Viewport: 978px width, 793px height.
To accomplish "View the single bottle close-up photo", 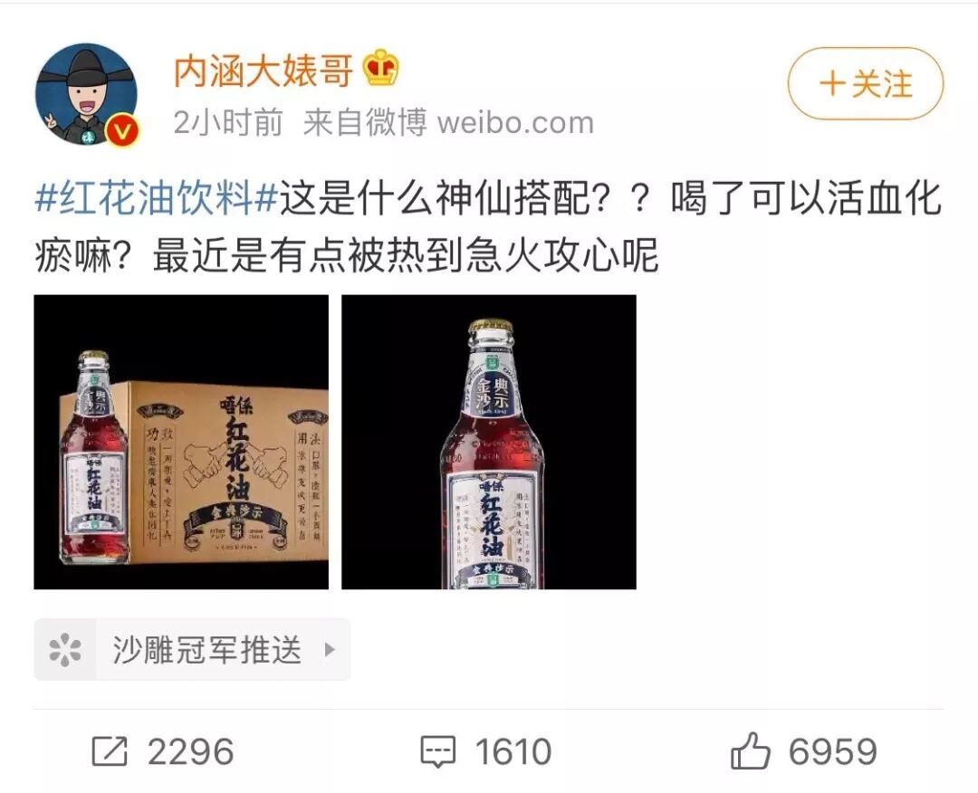I will pos(489,442).
